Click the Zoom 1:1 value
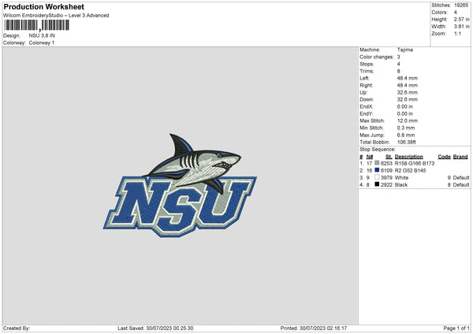The width and height of the screenshot is (473, 334). click(459, 35)
